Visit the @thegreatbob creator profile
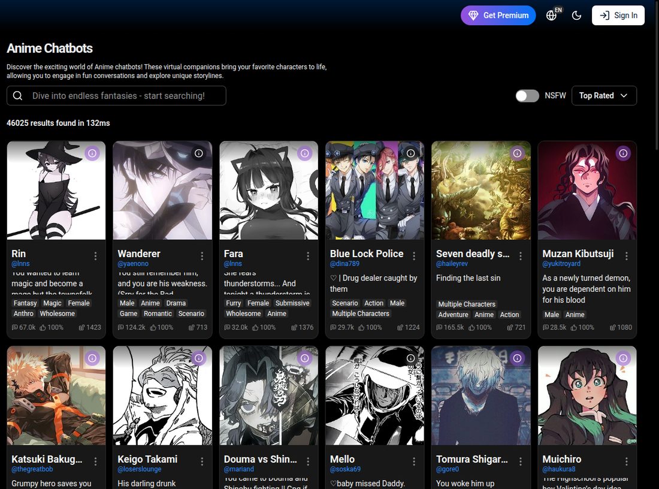The image size is (659, 489). click(x=32, y=469)
